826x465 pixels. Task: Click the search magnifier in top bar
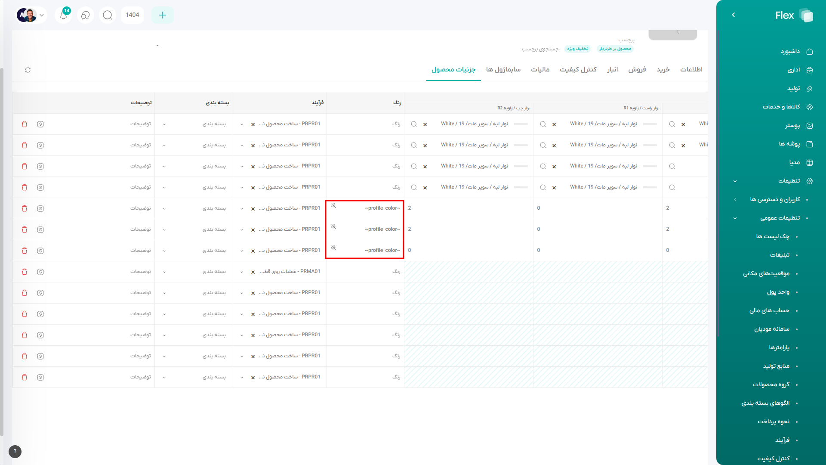[x=108, y=15]
